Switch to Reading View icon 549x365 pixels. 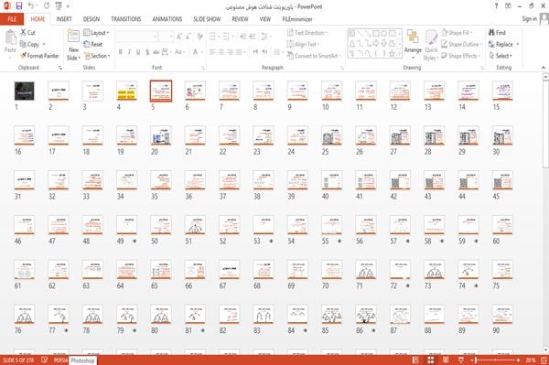click(446, 360)
